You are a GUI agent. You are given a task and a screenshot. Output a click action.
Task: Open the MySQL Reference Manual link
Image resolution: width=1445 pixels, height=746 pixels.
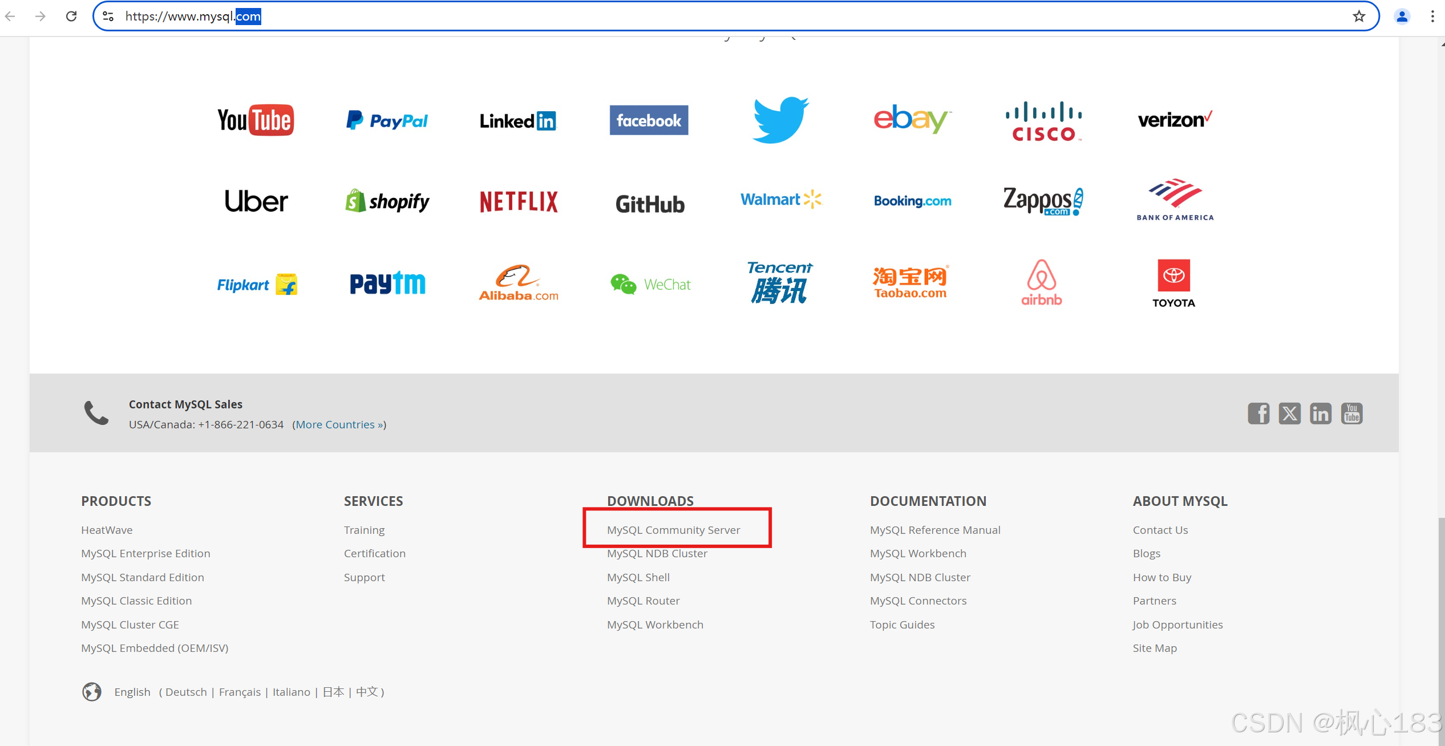pos(934,530)
